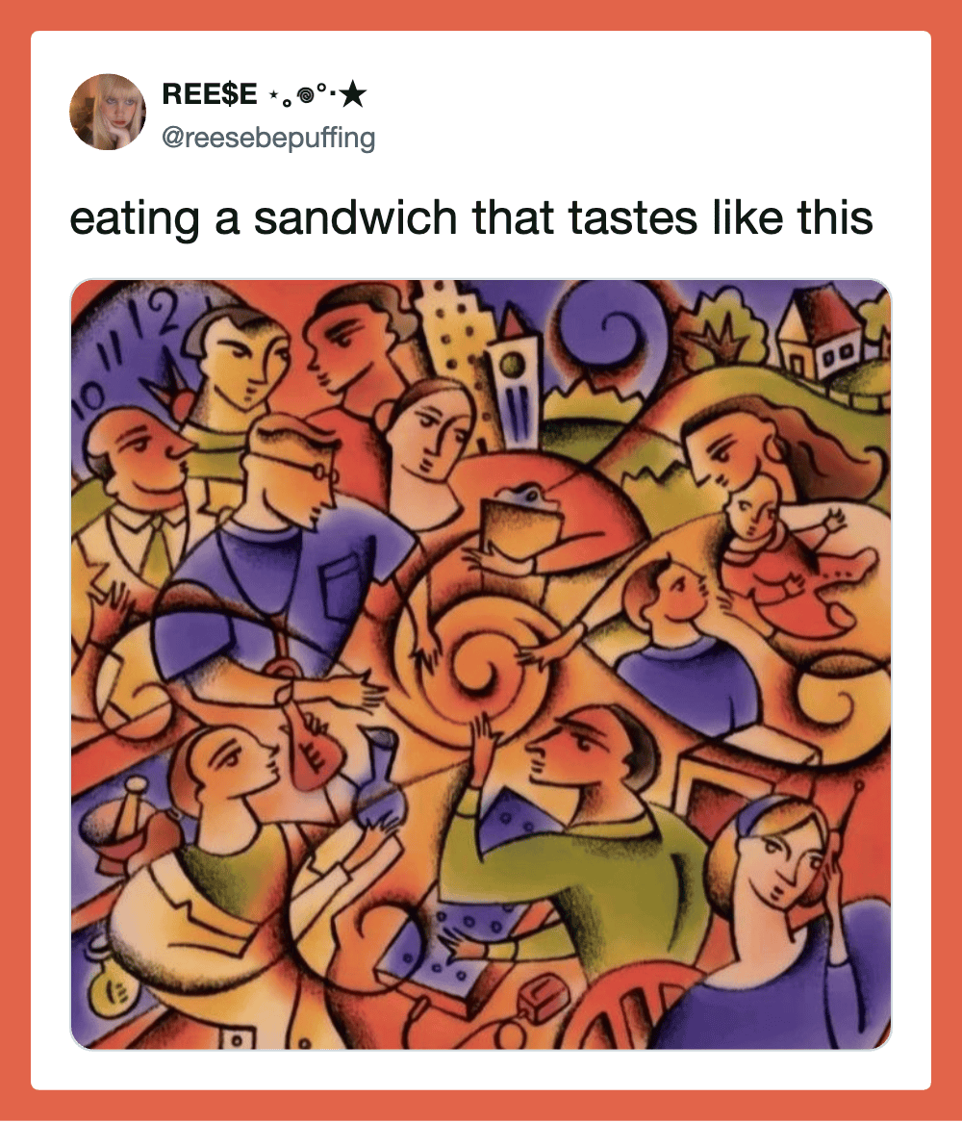Open the attached colorful artwork image
Screen dimensions: 962x1122
click(481, 665)
